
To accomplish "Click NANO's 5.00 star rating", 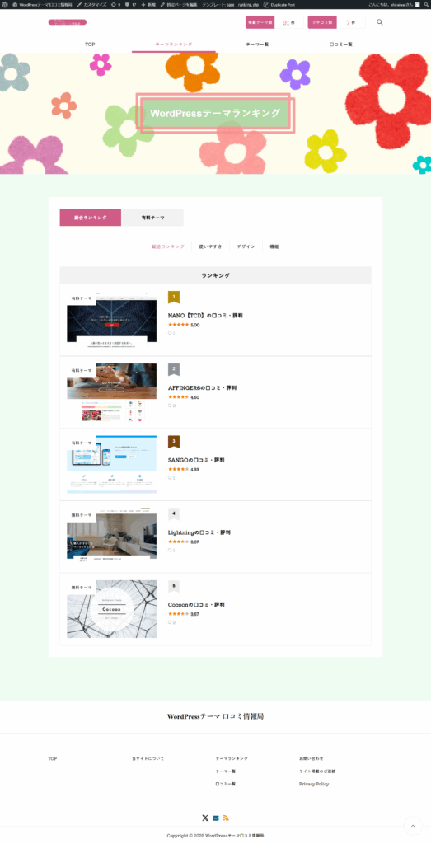I will [184, 325].
